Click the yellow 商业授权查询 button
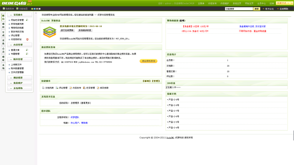This screenshot has width=294, height=165. (148, 61)
